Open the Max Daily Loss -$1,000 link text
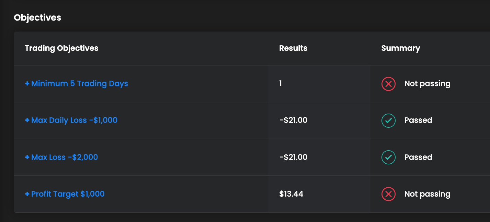 74,120
